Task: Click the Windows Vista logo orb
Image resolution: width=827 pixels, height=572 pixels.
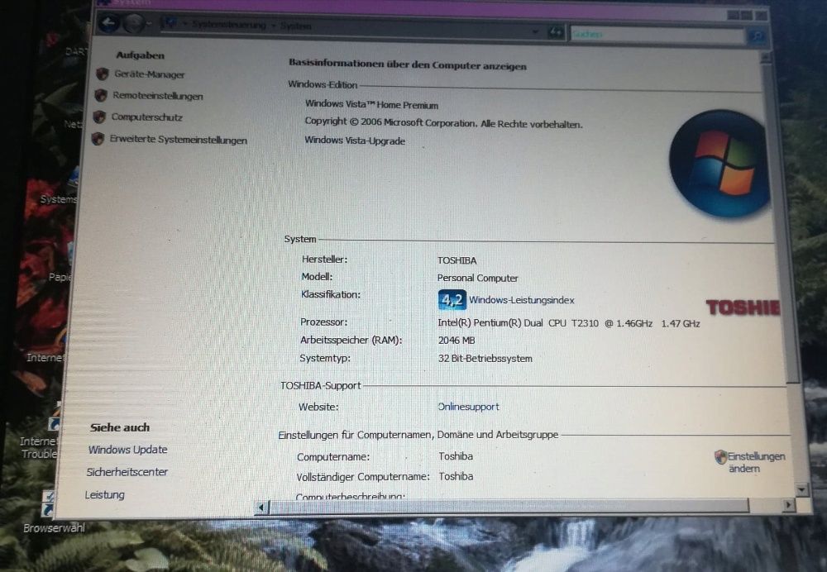Action: [720, 164]
